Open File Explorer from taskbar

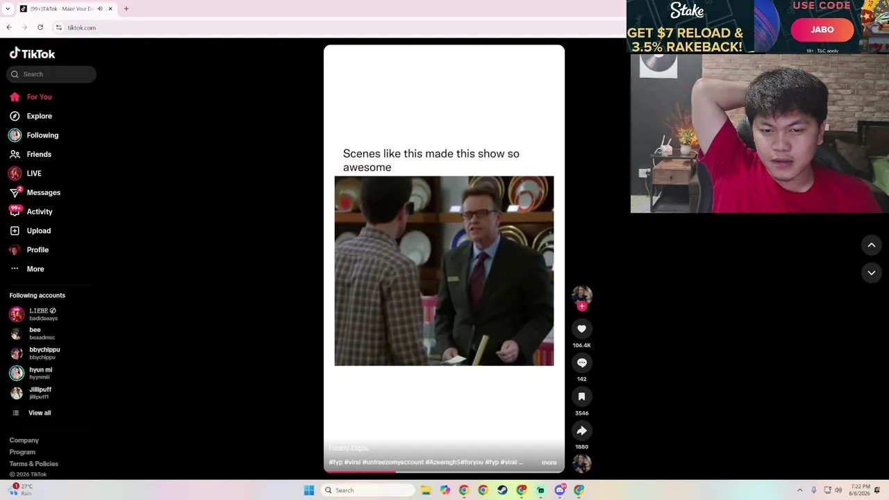(426, 490)
